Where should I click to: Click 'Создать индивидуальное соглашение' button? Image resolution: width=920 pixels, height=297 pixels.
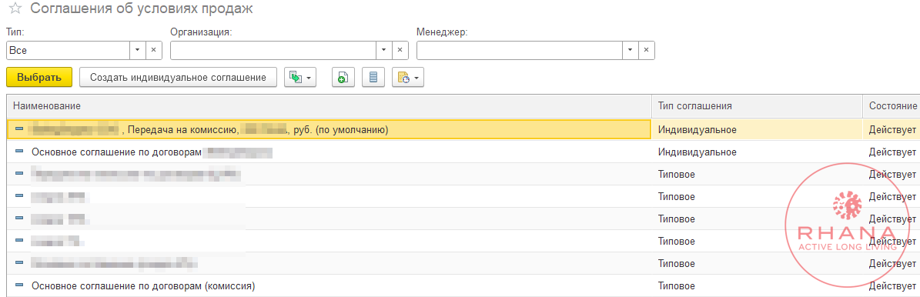pos(179,78)
